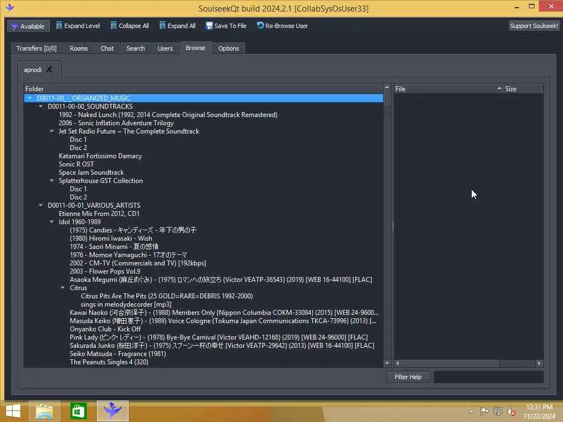Select 2003 - Flower Pops Vol.9
This screenshot has width=563, height=422.
(105, 271)
